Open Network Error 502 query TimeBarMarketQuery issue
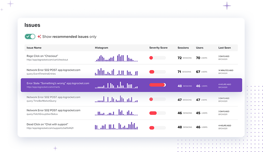The width and height of the screenshot is (263, 152). click(53, 97)
